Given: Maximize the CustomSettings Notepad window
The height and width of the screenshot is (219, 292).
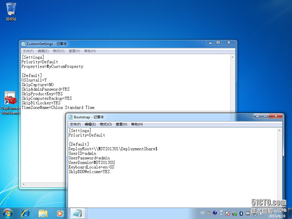Looking at the screenshot, I should pyautogui.click(x=218, y=43).
